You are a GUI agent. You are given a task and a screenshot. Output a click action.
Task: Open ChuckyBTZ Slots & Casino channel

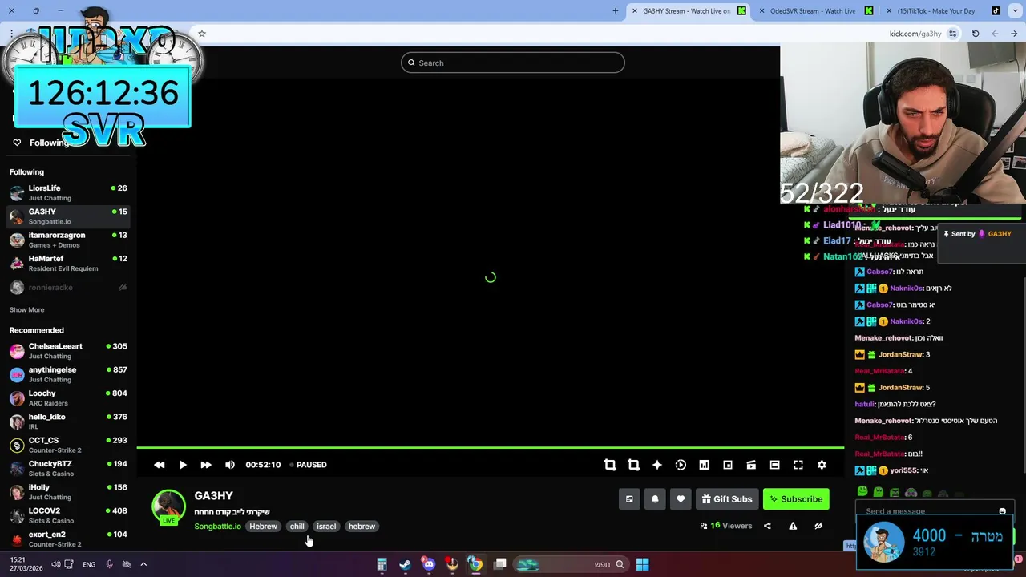point(68,468)
